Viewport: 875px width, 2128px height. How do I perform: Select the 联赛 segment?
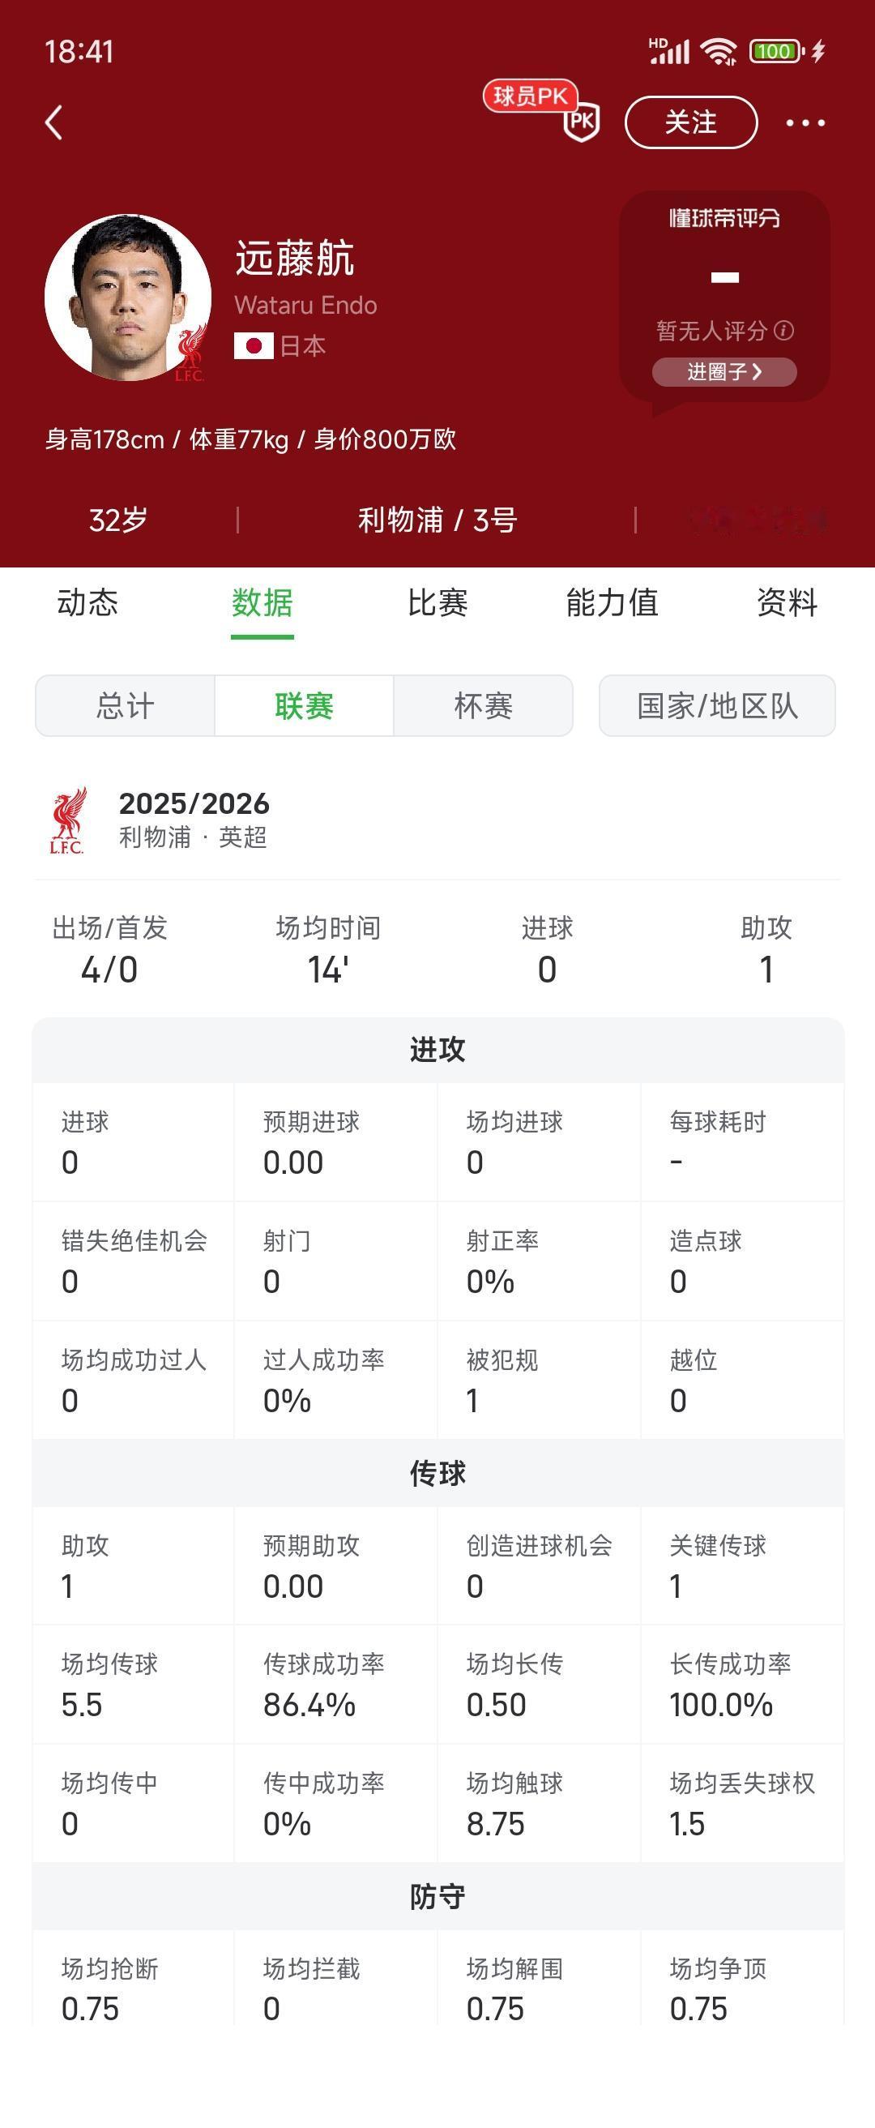tap(305, 705)
